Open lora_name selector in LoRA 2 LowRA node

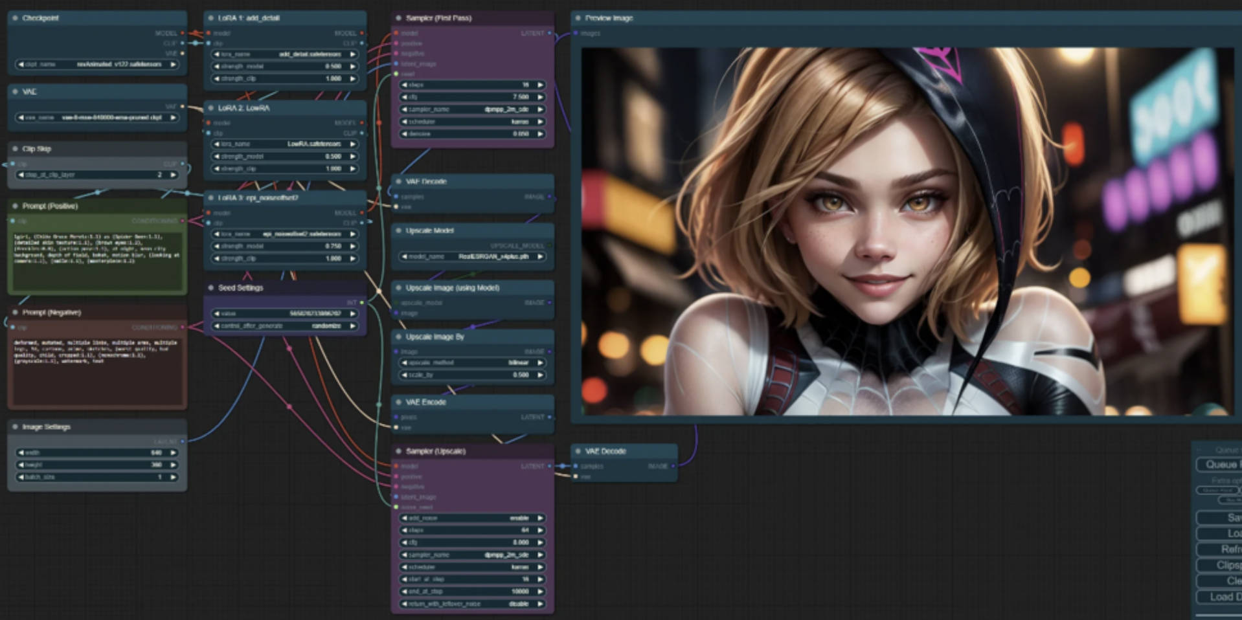click(x=285, y=144)
